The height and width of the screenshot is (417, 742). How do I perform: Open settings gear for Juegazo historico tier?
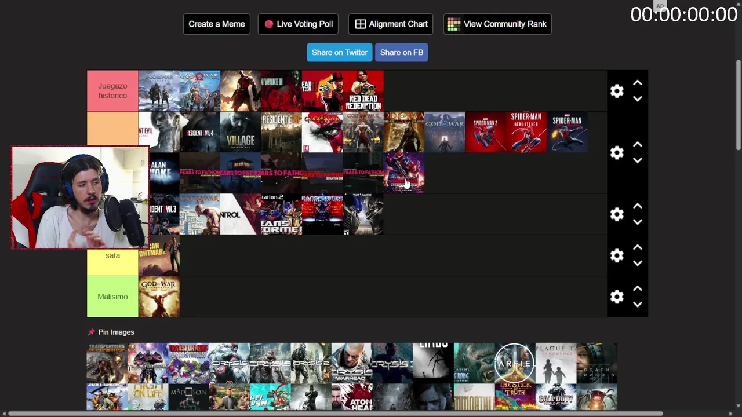(617, 91)
